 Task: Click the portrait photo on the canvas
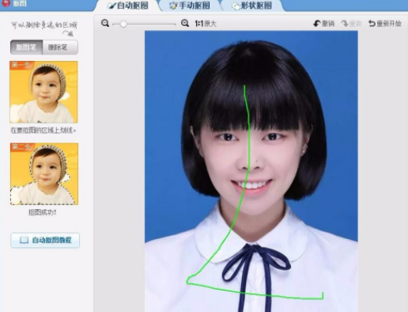[x=251, y=171]
